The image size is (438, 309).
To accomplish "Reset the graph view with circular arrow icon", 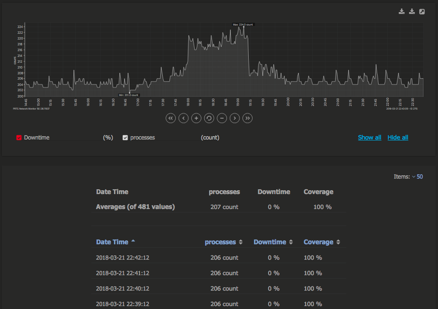I will tap(209, 118).
